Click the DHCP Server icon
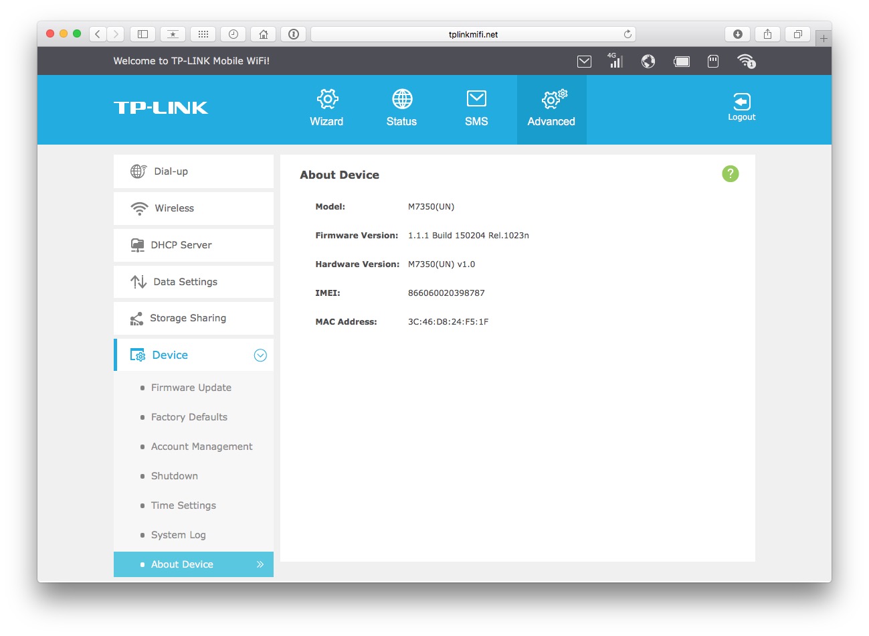 click(x=137, y=245)
